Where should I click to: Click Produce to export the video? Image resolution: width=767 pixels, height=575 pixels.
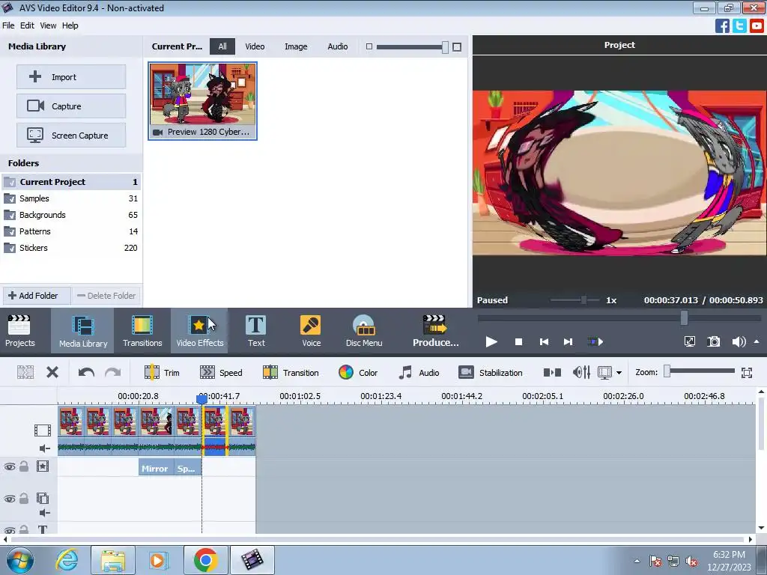435,331
